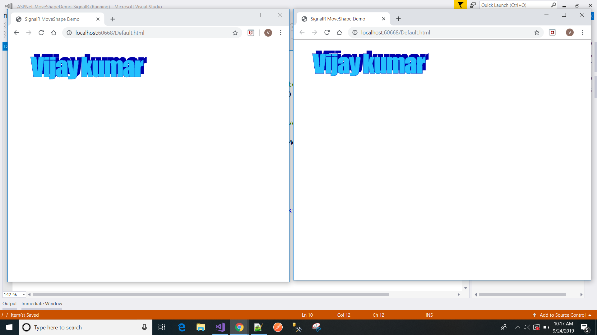This screenshot has height=335, width=597.
Task: Open new tab in left browser window
Action: pos(113,19)
